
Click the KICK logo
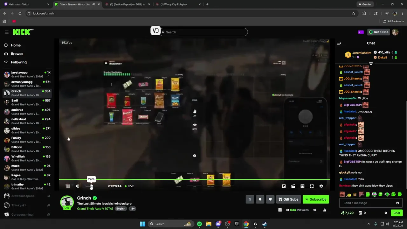click(x=23, y=32)
